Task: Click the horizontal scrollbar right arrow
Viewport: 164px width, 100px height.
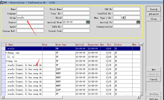Action: (139, 97)
